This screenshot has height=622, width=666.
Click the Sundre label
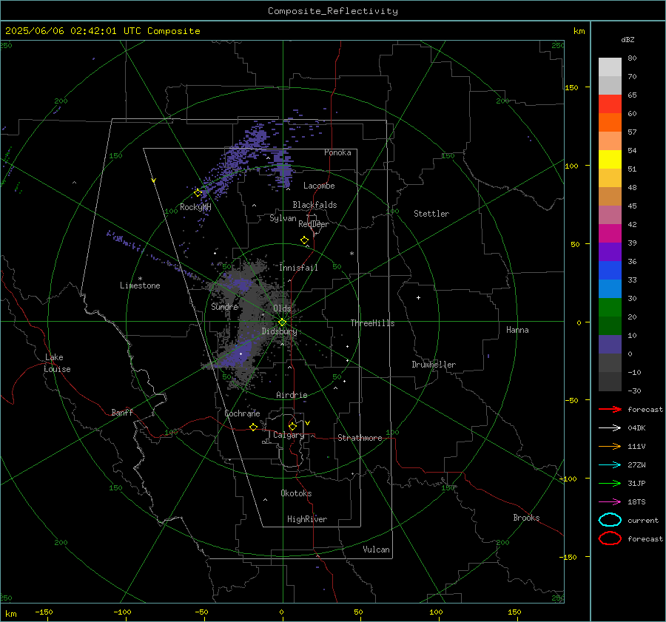click(x=225, y=306)
